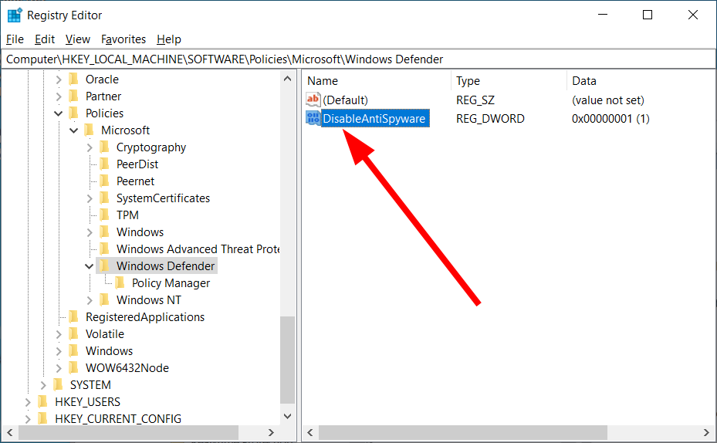Screen dimensions: 717x443
Task: Click the HKEY_CURRENT_CONFIG folder icon
Action: click(x=42, y=419)
